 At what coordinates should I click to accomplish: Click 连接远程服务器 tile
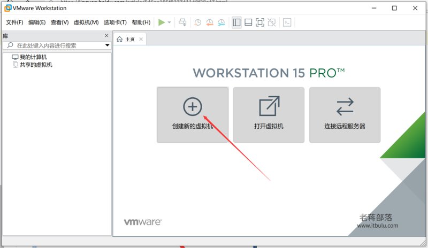pos(345,115)
